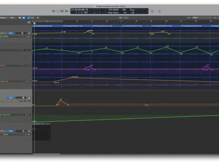Viewport: 219px width, 164px height.
Task: Open first track's Volume automation parameter menu
Action: (x=12, y=37)
